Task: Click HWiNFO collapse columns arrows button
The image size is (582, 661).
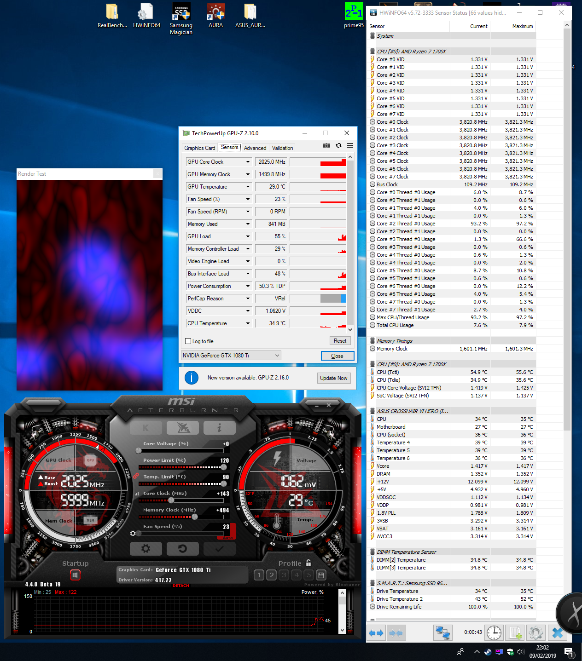Action: tap(396, 633)
